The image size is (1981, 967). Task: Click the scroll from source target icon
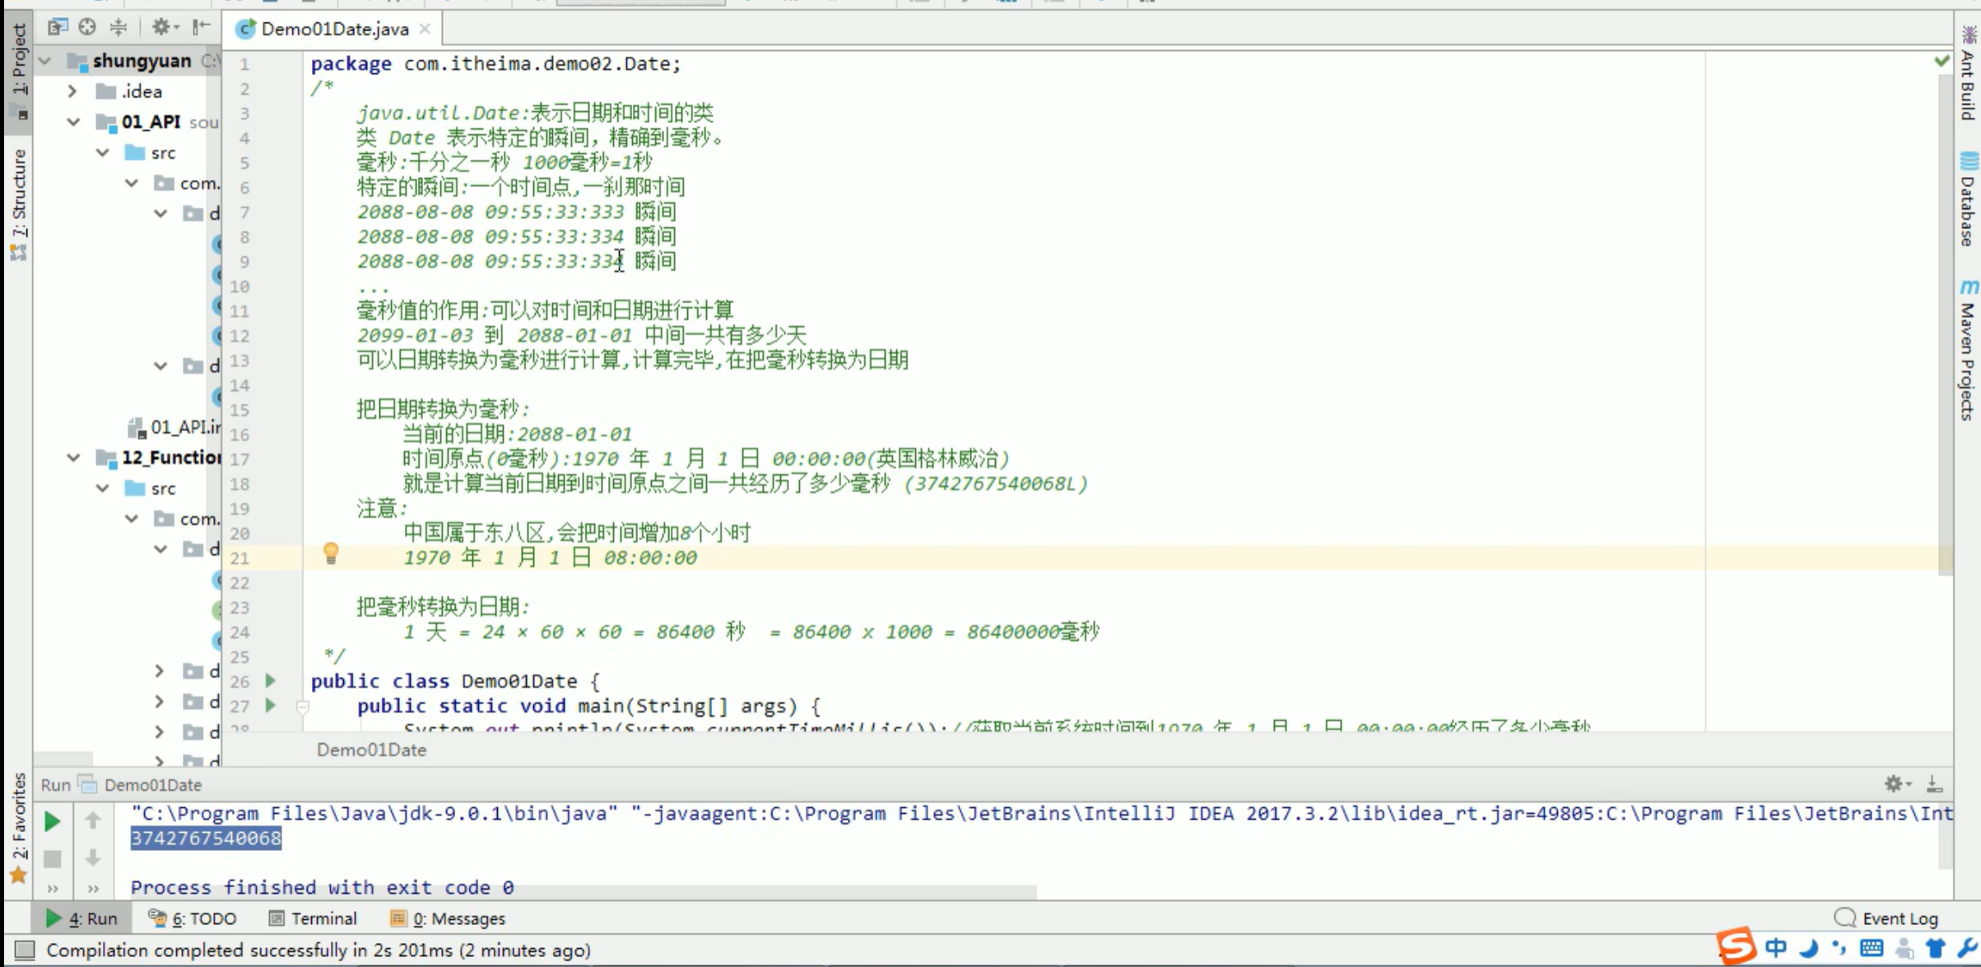coord(87,27)
